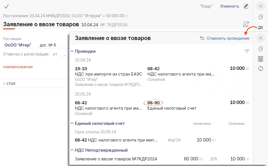Viewport: 268px width, 166px height.
Task: Click the Изменить link
Action: click(x=230, y=6)
